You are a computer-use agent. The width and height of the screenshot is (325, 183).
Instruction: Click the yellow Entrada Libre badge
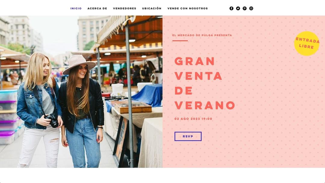[307, 44]
